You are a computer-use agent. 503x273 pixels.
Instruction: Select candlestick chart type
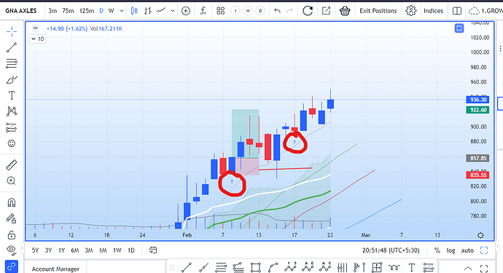click(x=134, y=11)
